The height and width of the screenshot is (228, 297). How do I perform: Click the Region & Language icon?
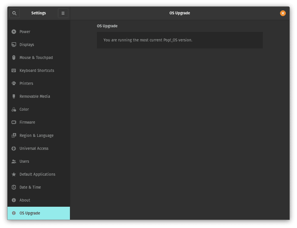[x=14, y=135]
